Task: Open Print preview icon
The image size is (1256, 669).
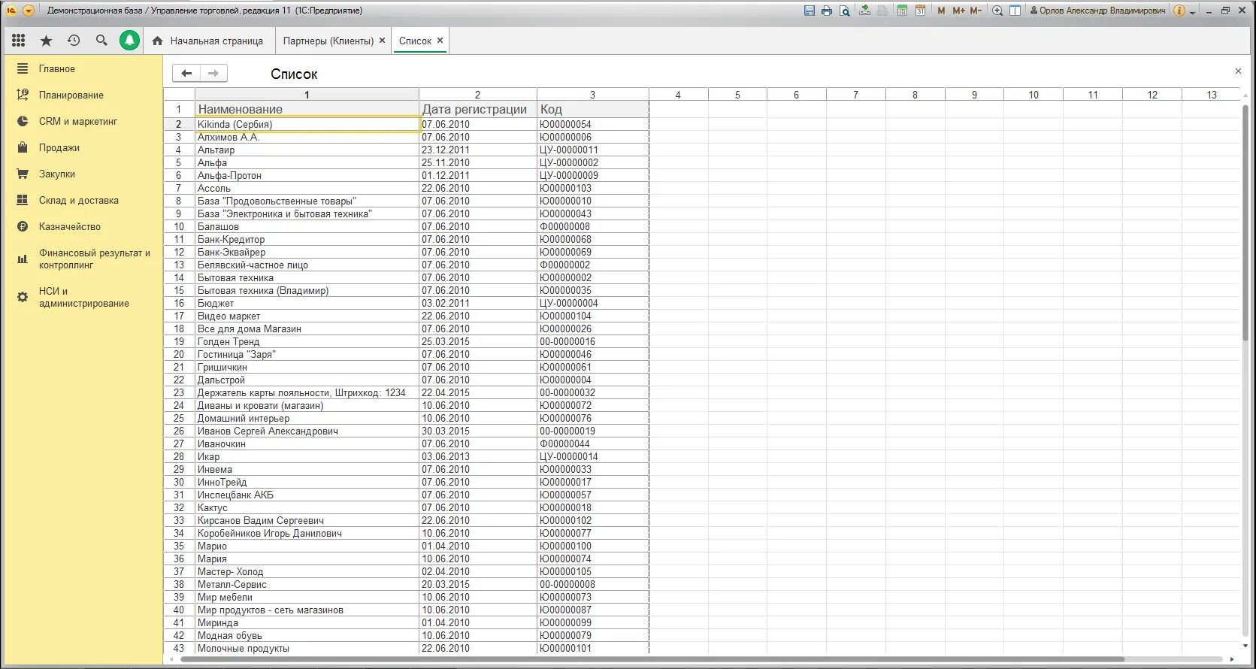Action: 845,11
